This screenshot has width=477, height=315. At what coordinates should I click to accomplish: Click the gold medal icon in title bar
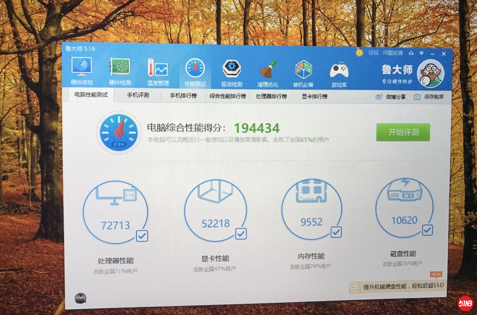pyautogui.click(x=359, y=53)
